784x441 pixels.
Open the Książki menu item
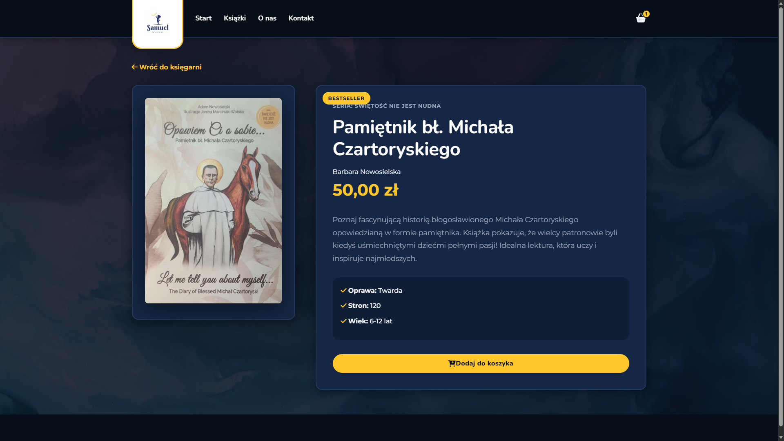click(x=235, y=18)
